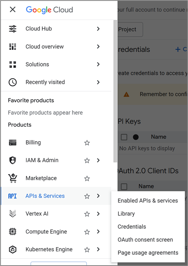Viewport: 188px width, 266px height.
Task: Click the warning triangle icon in banner
Action: coord(126,94)
